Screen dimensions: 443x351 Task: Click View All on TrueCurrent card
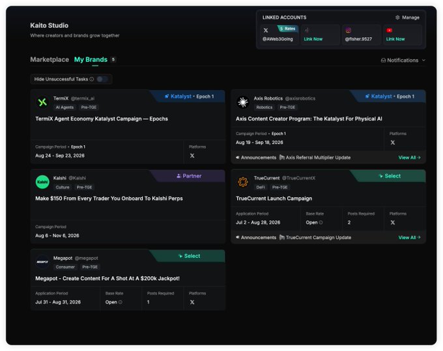(409, 237)
